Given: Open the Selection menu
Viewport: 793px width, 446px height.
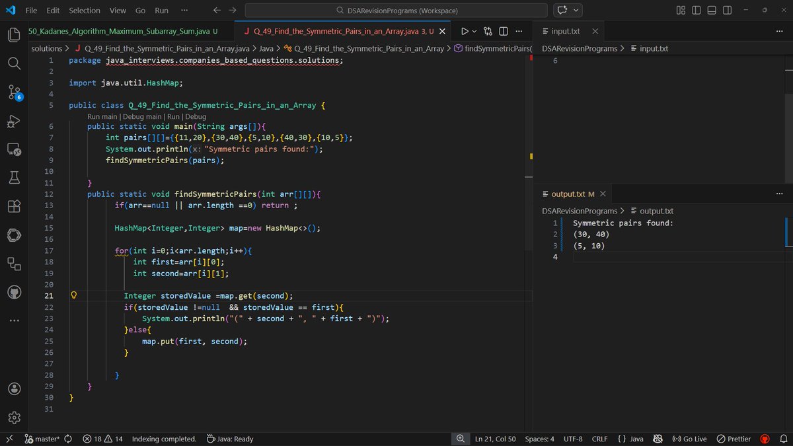Looking at the screenshot, I should pos(85,11).
